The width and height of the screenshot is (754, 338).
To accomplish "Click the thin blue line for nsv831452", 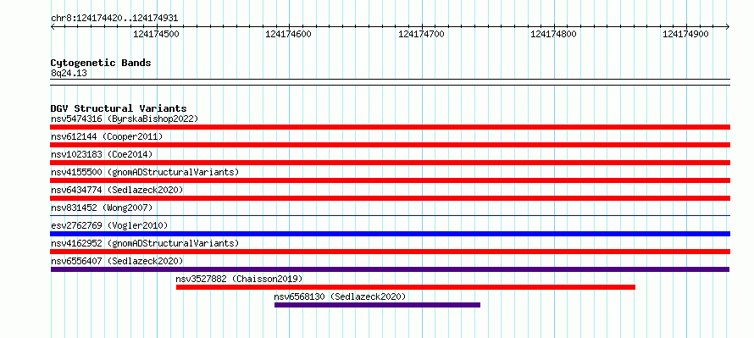I will (390, 216).
